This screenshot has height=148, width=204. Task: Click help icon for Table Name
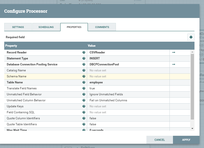point(84,82)
